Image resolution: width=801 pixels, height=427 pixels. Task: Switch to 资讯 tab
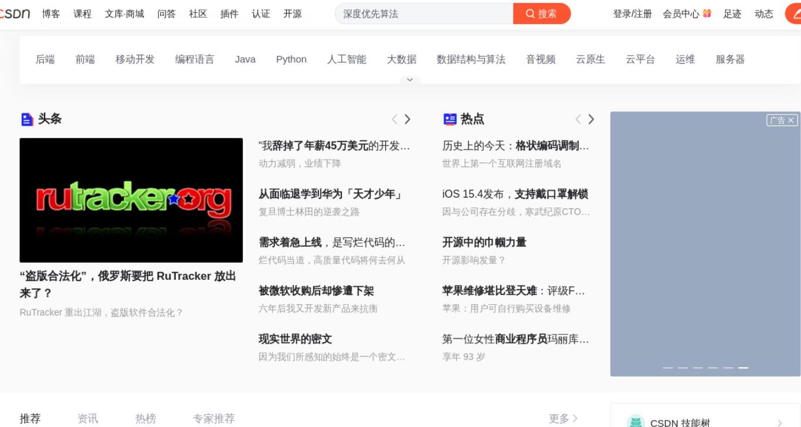pos(88,418)
